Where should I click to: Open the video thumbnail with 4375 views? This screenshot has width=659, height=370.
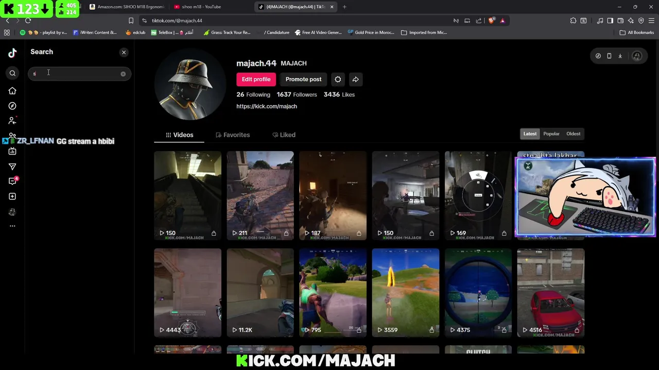478,293
